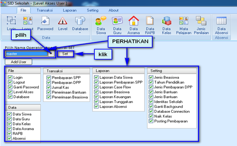Open Data Siswa icon

tap(101, 21)
